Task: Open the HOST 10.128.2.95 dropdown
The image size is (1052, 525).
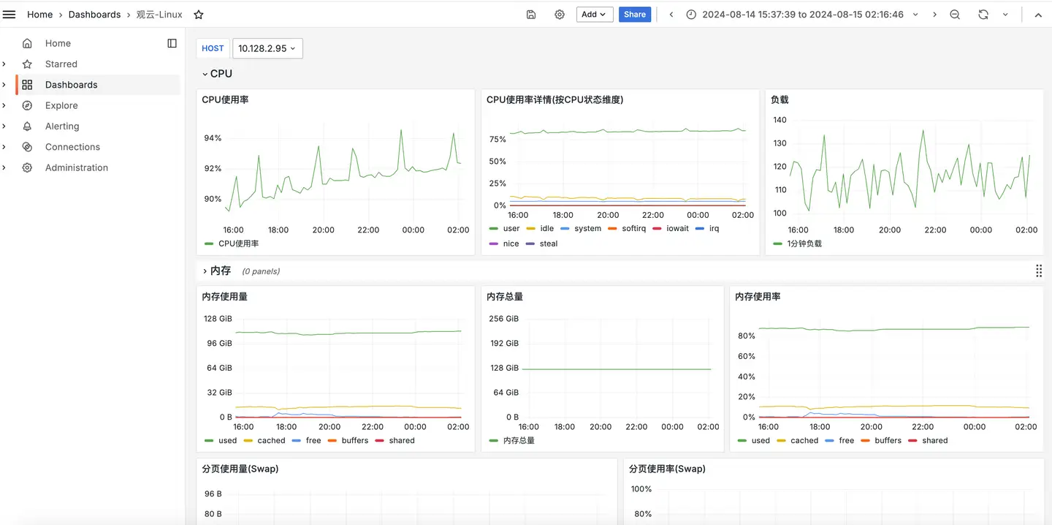Action: (267, 48)
